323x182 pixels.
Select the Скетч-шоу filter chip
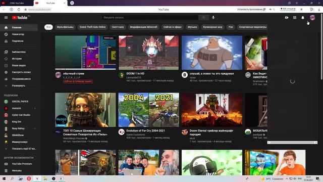pos(118,27)
